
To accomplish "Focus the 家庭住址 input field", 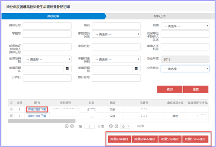I will tap(116, 47).
